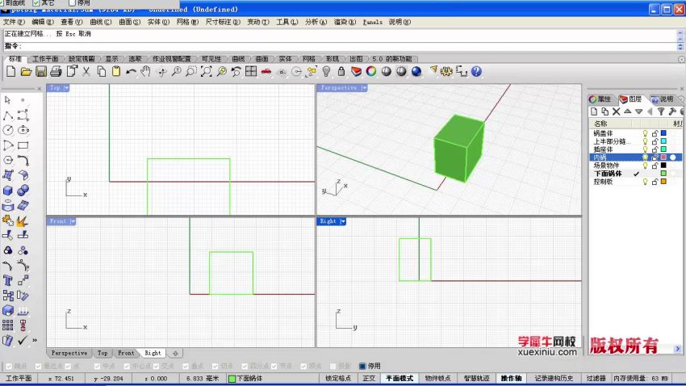This screenshot has height=386, width=686.
Task: Toggle visibility bulb of layer 场景物件
Action: click(645, 166)
